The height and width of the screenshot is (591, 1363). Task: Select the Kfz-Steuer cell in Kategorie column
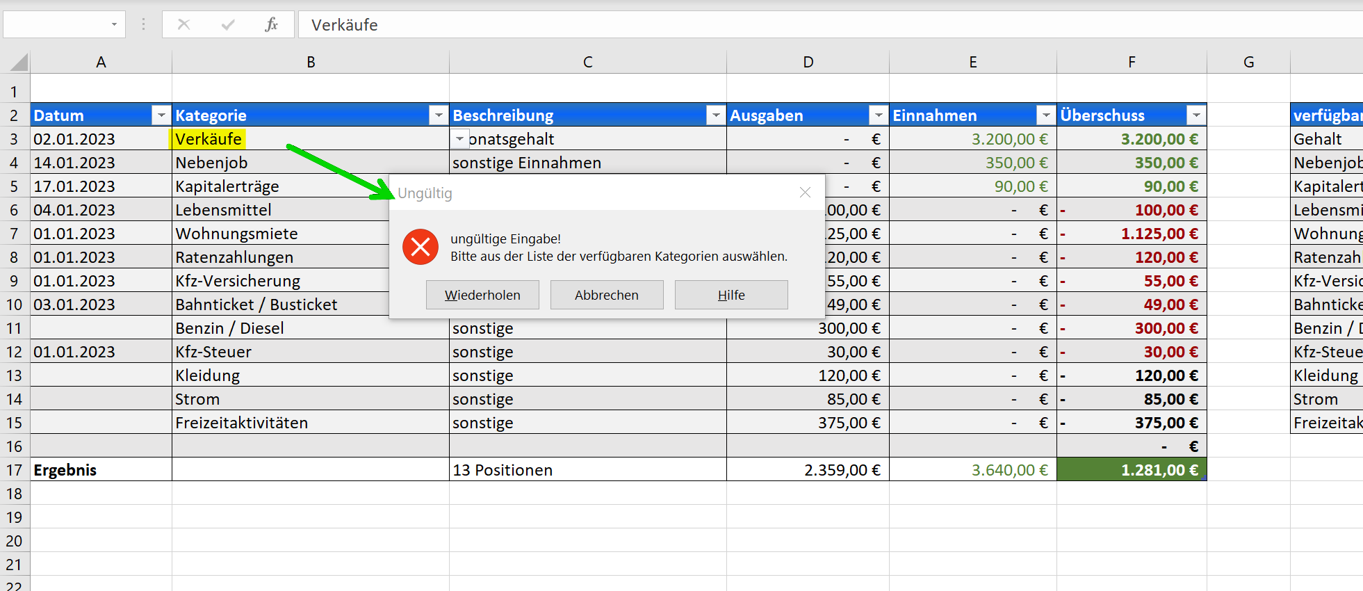[311, 352]
